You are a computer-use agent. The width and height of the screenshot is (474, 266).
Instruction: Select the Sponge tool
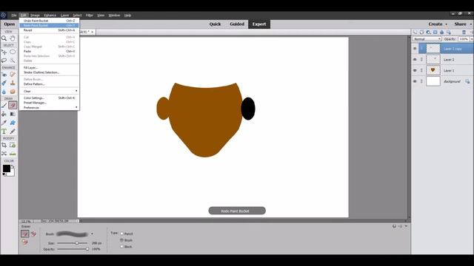(x=13, y=92)
